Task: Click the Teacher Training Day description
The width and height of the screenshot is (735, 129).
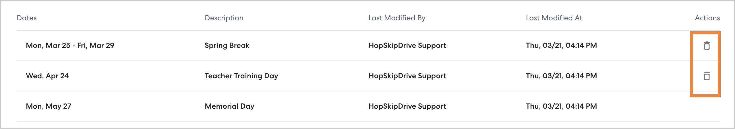Action: [241, 76]
